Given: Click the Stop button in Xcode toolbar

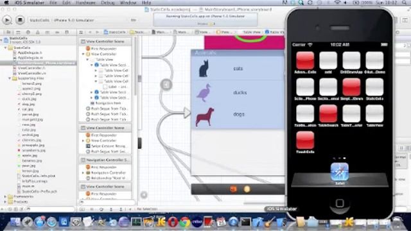Looking at the screenshot, I should point(20,20).
